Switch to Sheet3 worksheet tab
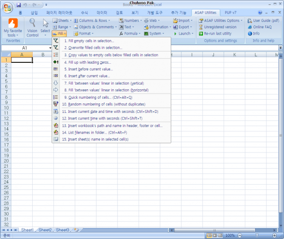 62,230
